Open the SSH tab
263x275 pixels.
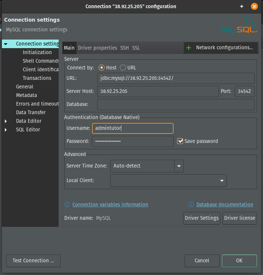tap(124, 48)
